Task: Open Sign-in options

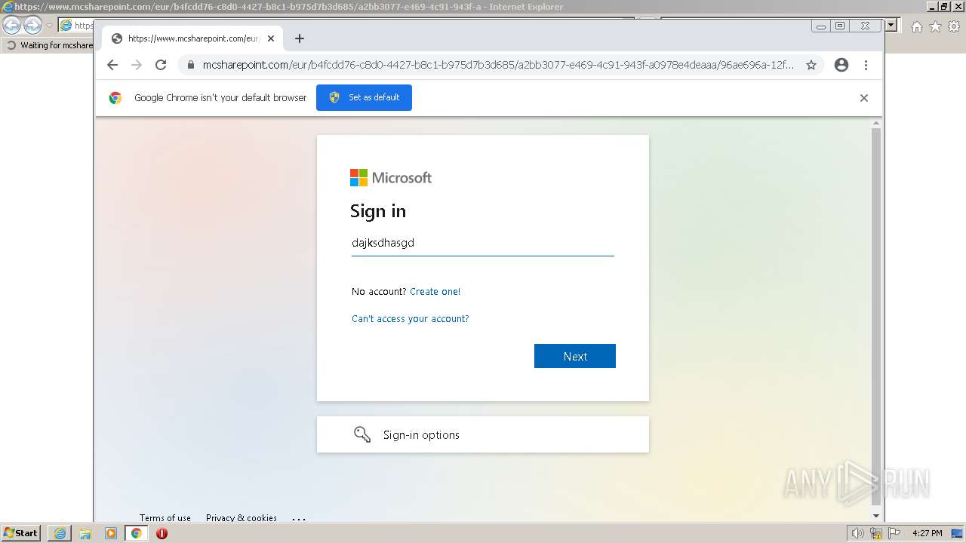Action: 482,434
